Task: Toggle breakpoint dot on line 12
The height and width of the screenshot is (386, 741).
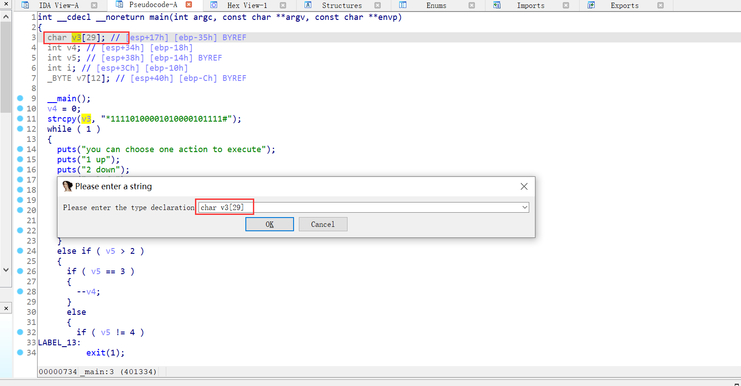Action: click(x=20, y=129)
